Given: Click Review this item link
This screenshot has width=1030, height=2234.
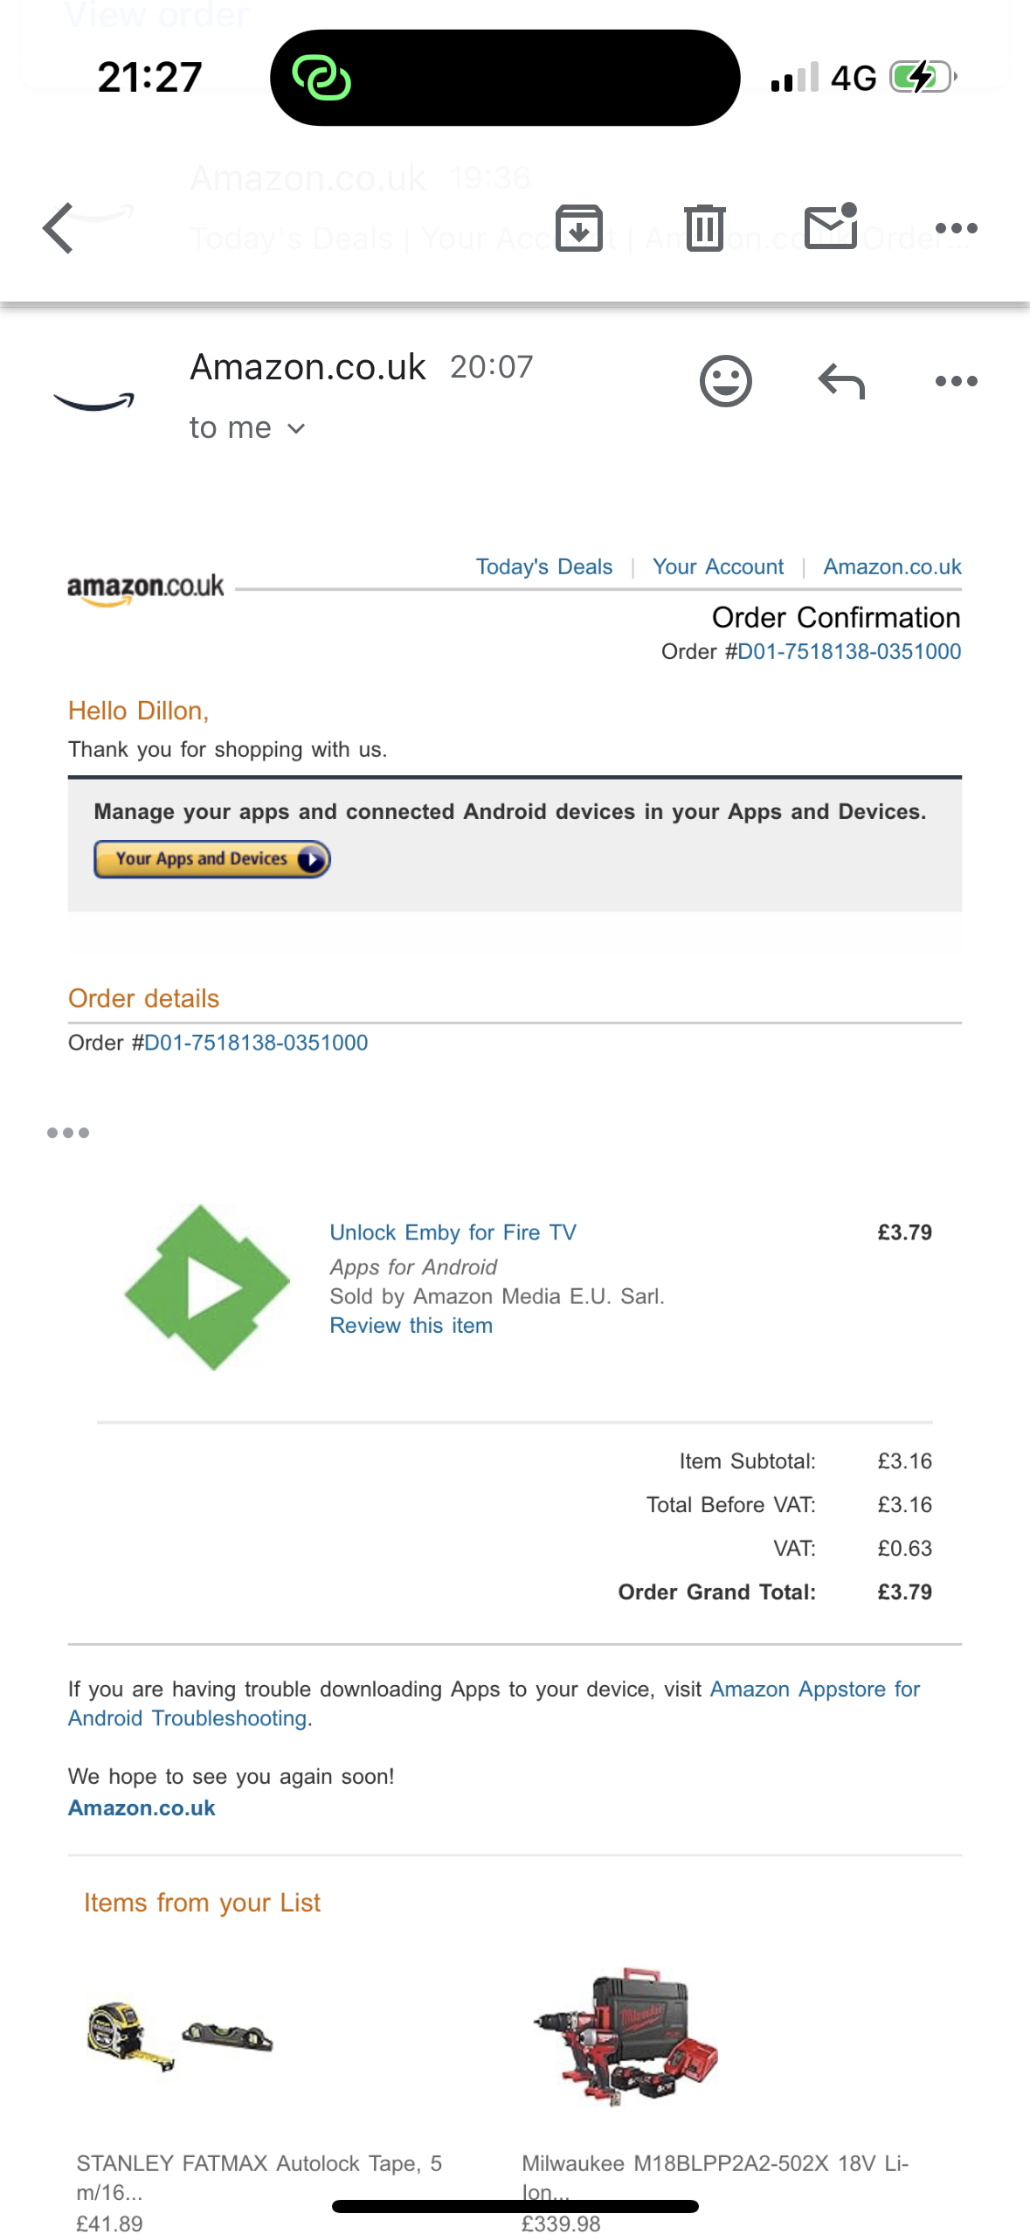Looking at the screenshot, I should coord(411,1325).
